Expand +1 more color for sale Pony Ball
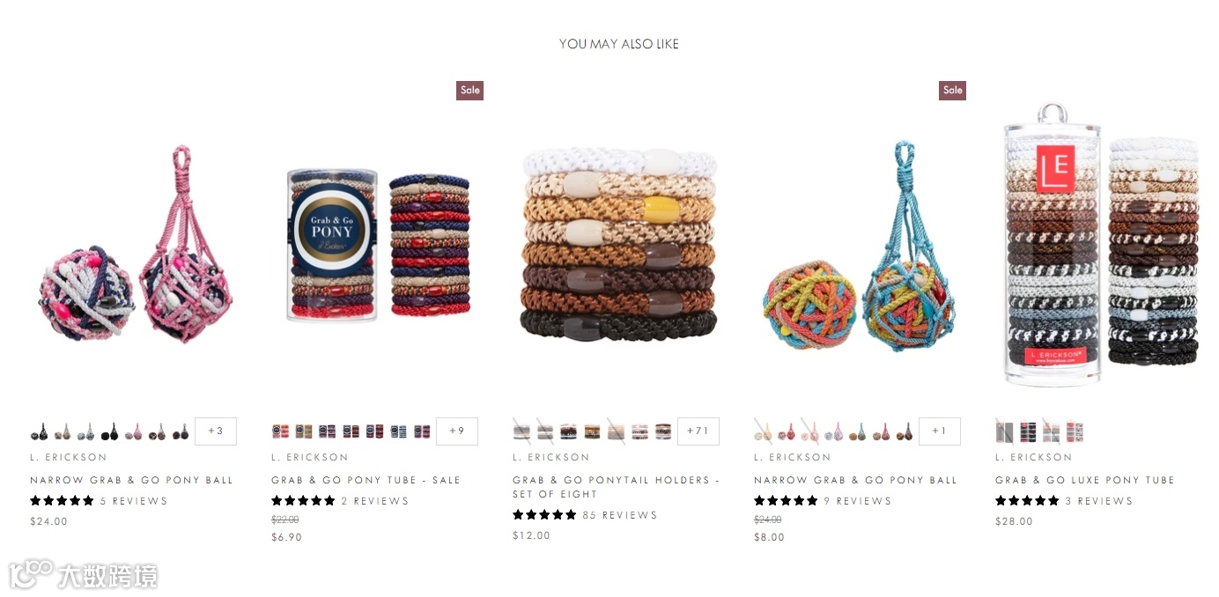Viewport: 1219px width, 597px height. (x=940, y=431)
